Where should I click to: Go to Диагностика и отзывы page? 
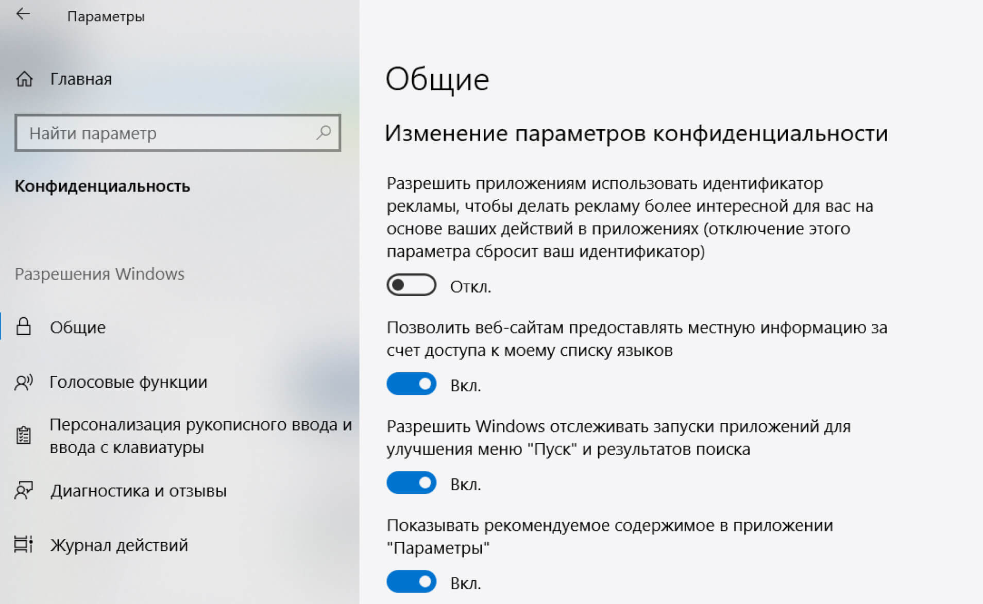pyautogui.click(x=138, y=491)
